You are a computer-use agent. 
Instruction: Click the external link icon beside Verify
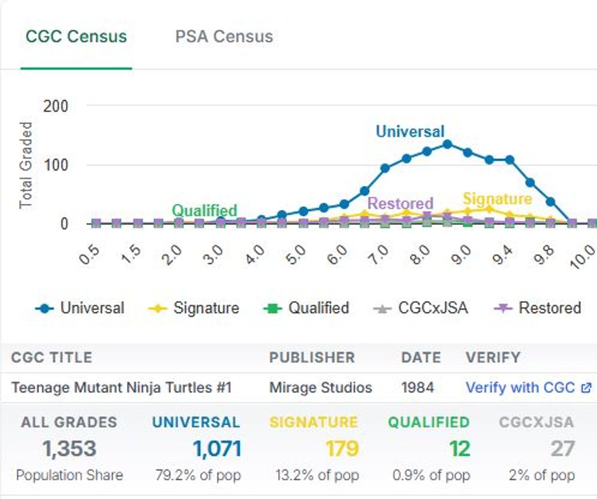[x=586, y=387]
